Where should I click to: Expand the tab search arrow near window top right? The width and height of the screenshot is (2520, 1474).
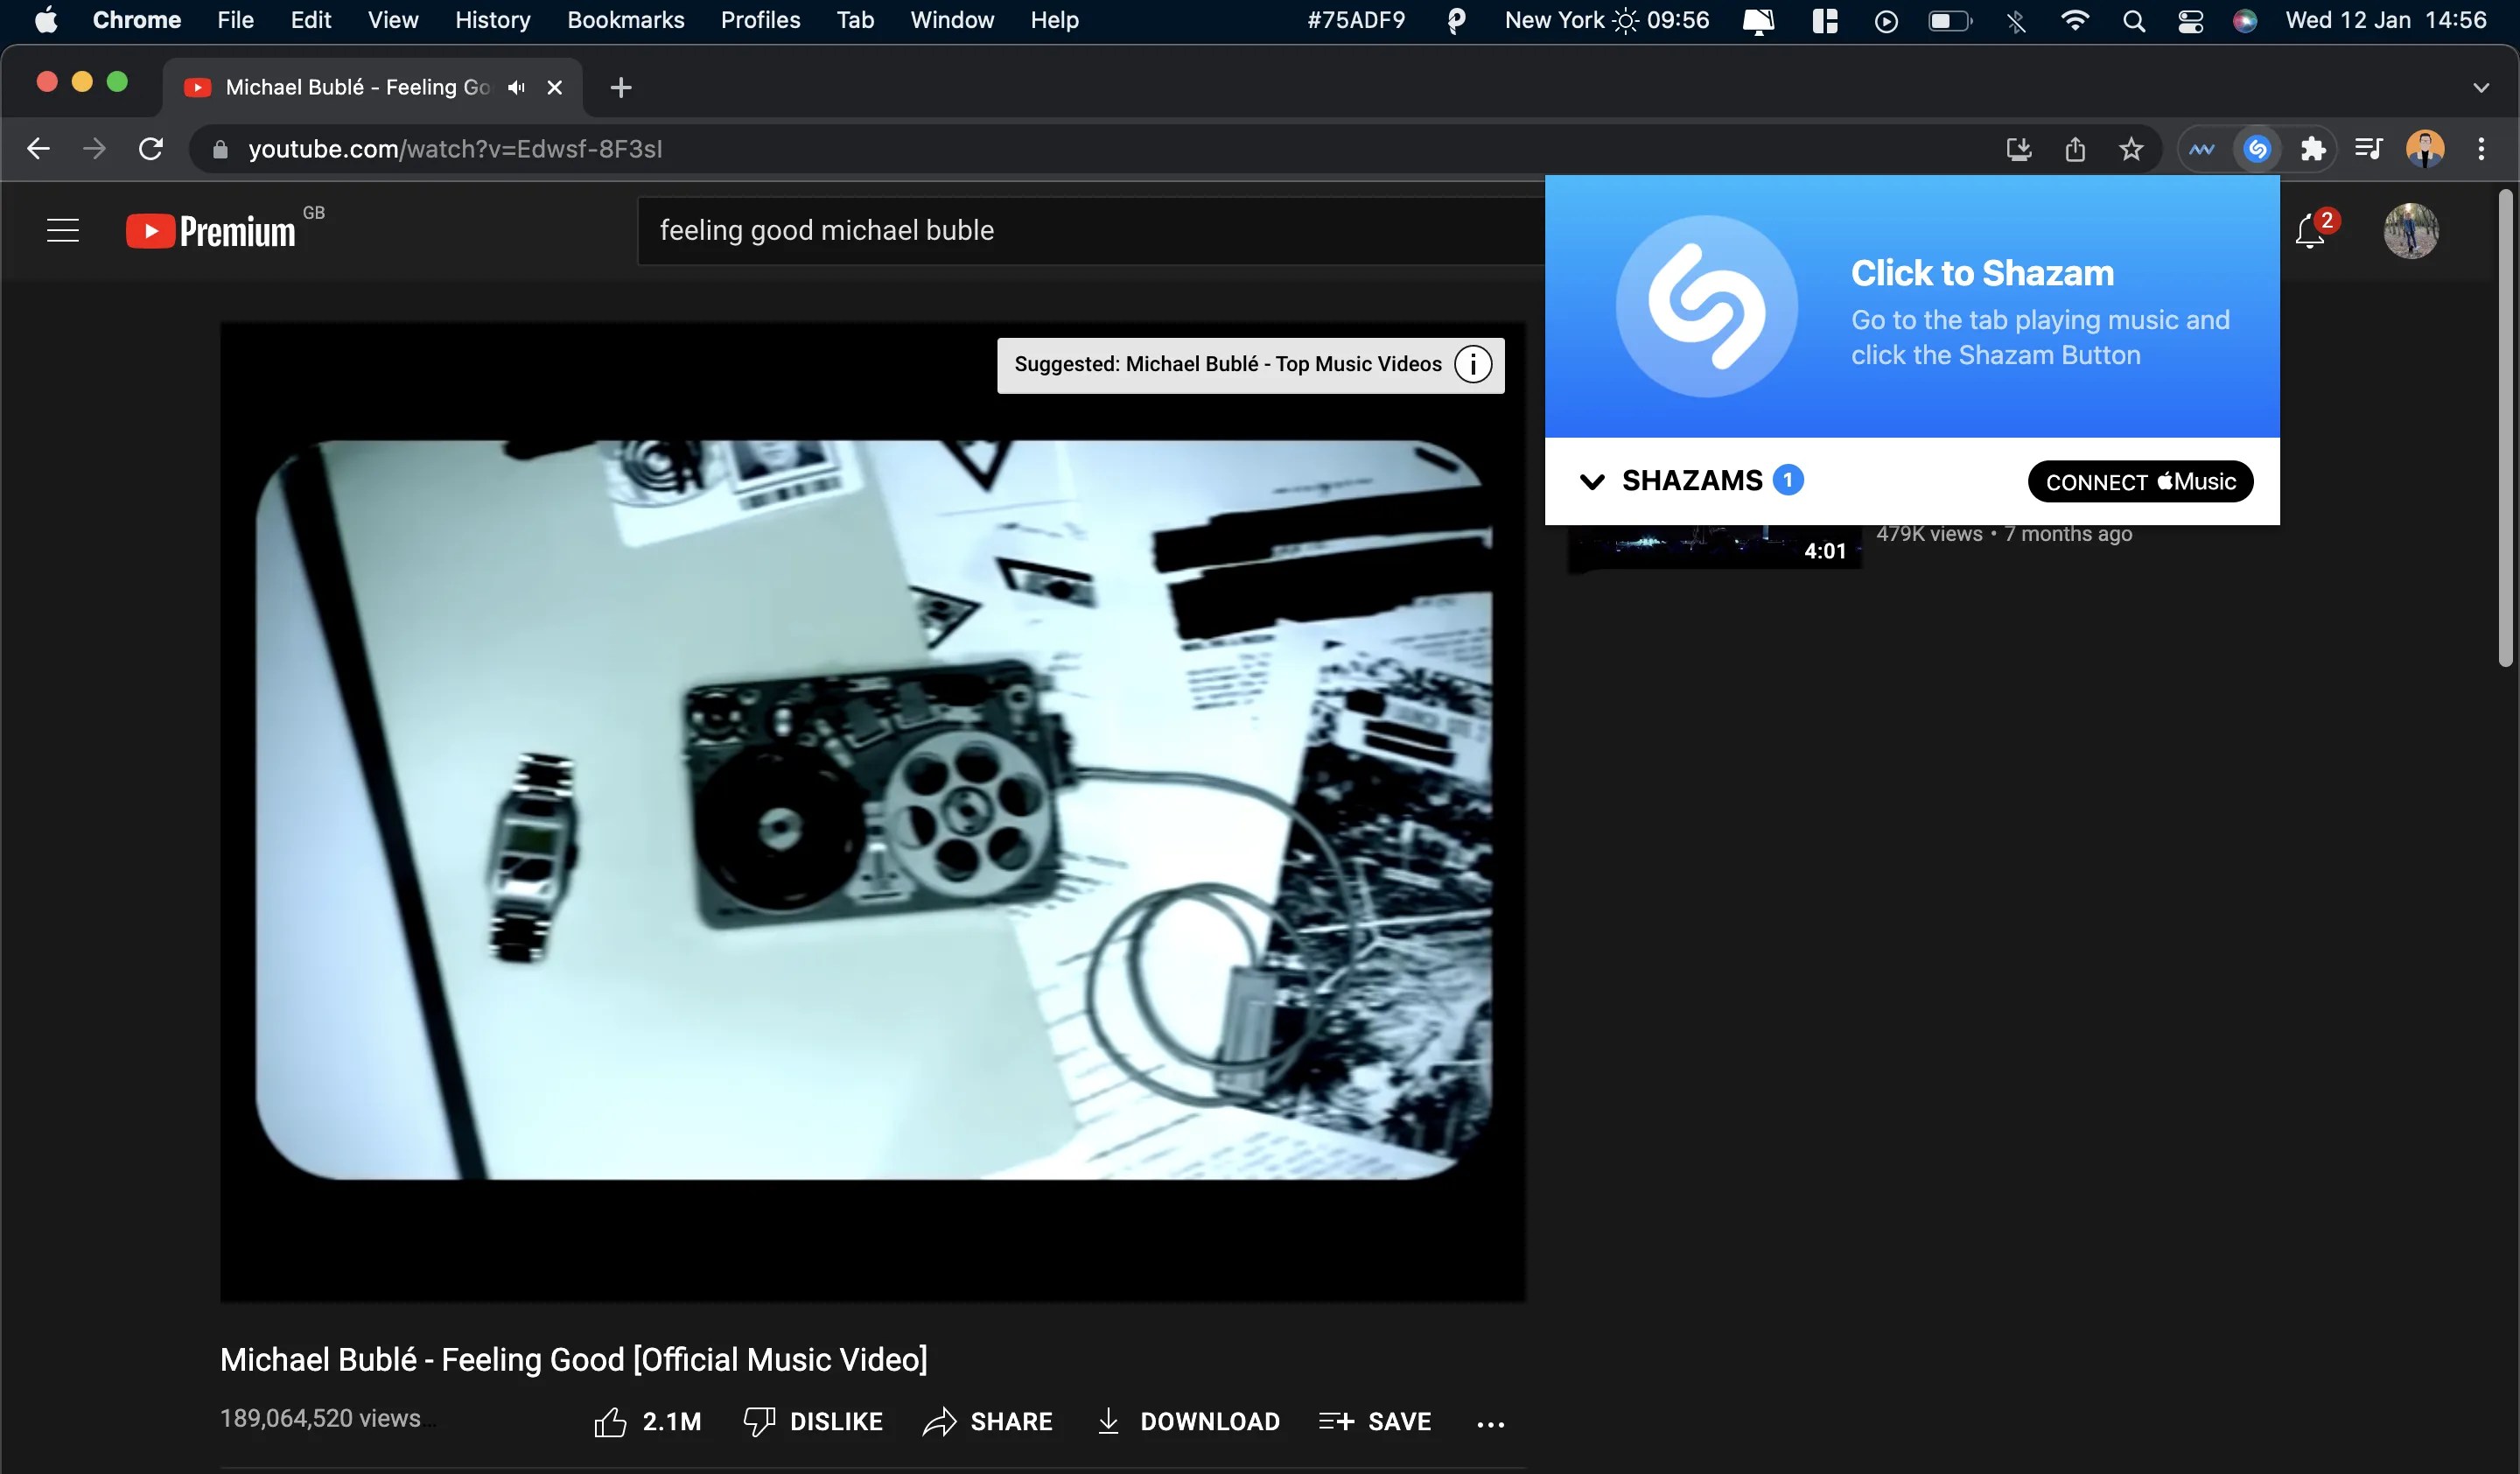pos(2480,87)
